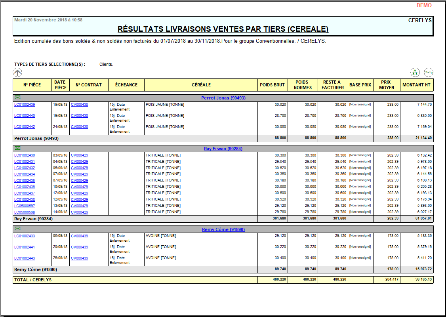Open the Perrot Jonas (90493) client link
Screen dimensions: 446x317
223,98
